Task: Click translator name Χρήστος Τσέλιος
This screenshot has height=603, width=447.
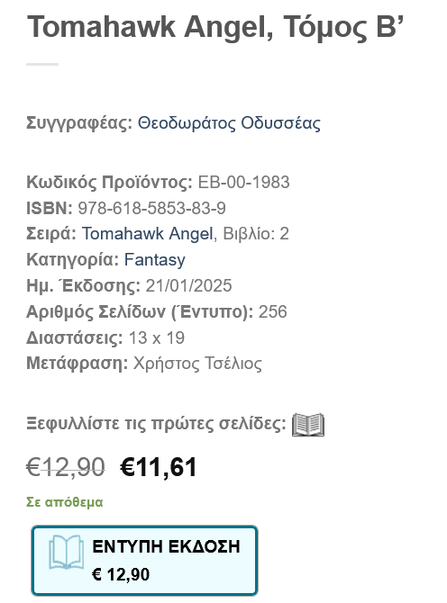Action: (197, 364)
